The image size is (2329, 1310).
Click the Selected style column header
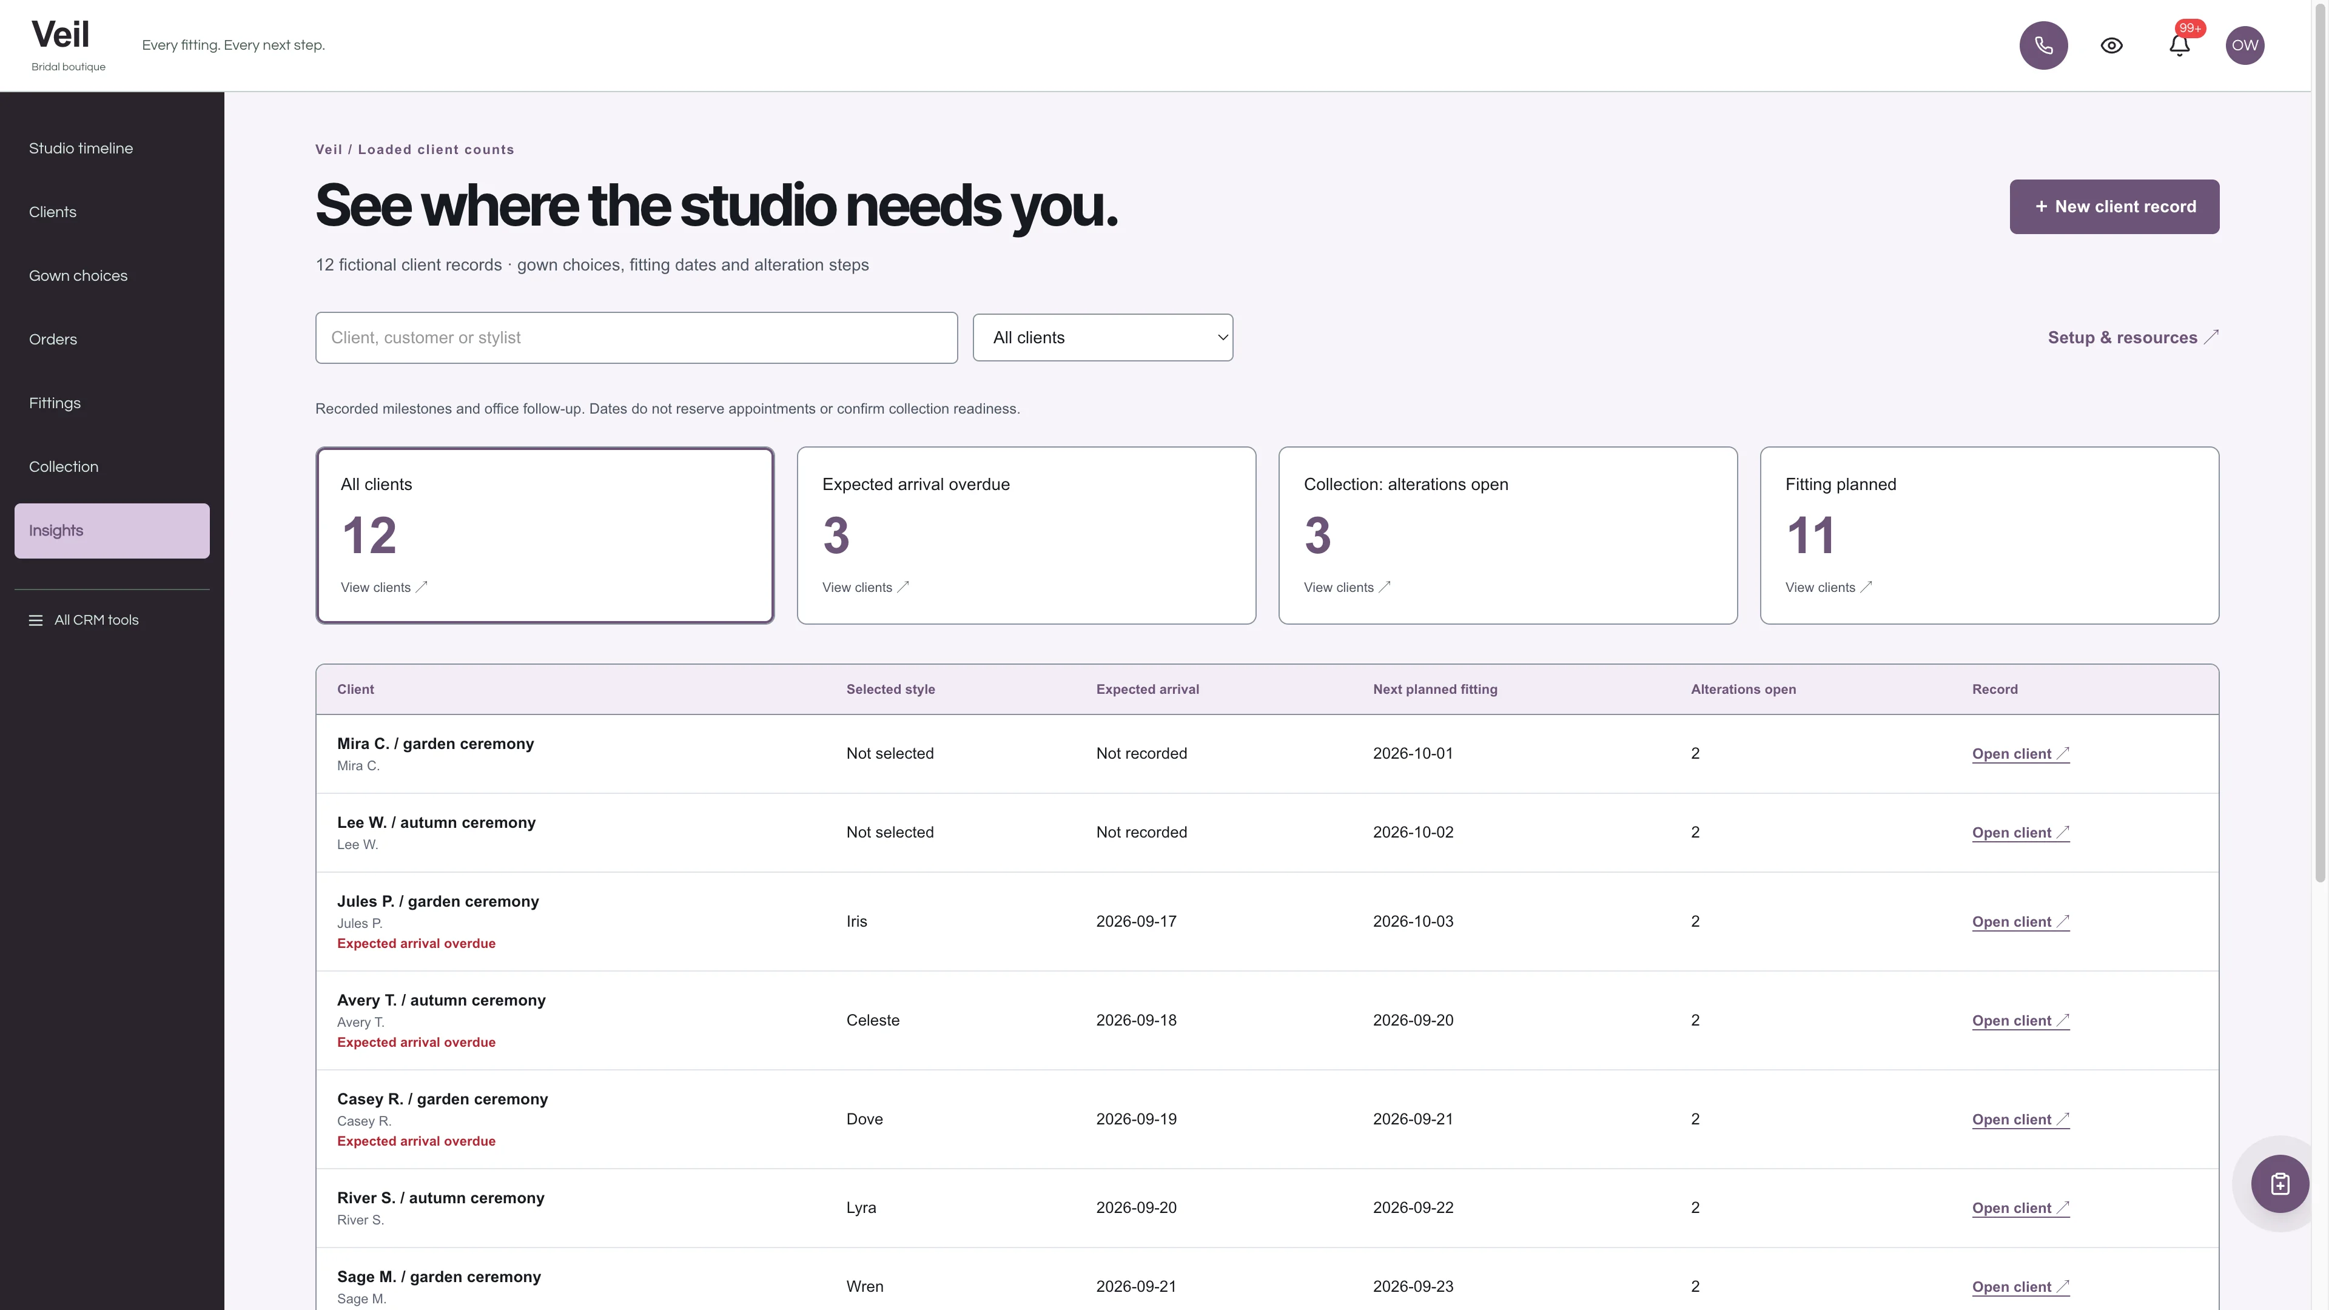pos(890,689)
